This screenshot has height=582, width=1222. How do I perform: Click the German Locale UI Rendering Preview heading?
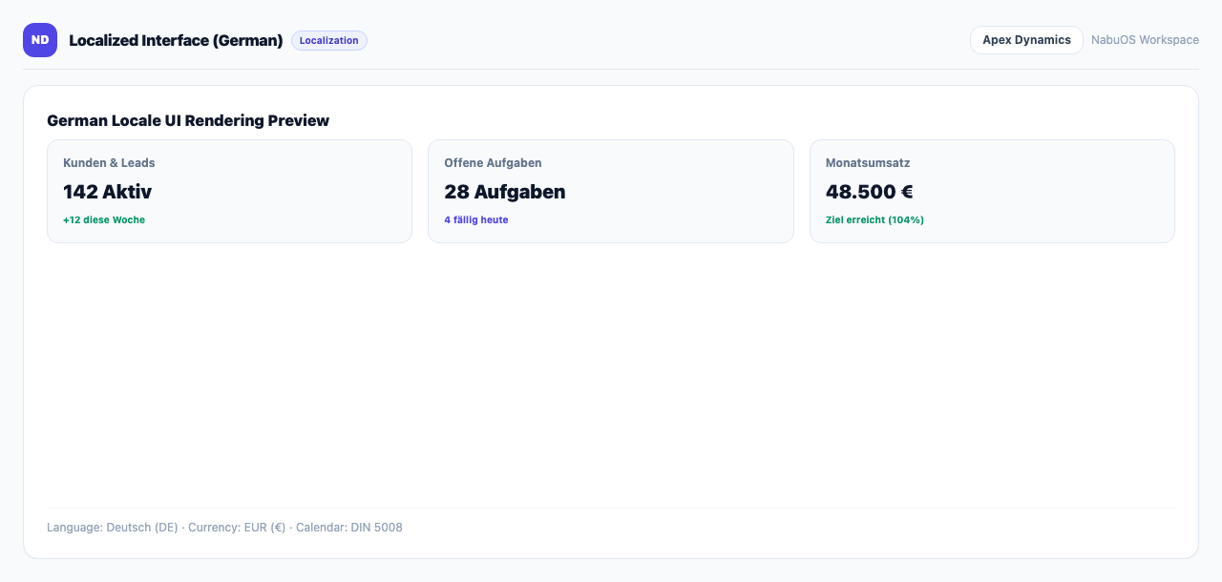coord(188,121)
